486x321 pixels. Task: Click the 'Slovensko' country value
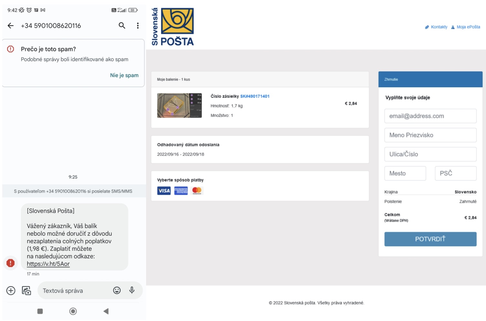tap(465, 192)
